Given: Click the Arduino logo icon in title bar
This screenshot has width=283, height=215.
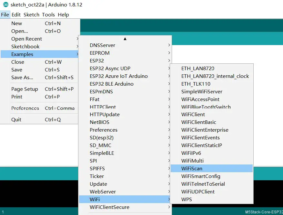Looking at the screenshot, I should click(x=5, y=5).
